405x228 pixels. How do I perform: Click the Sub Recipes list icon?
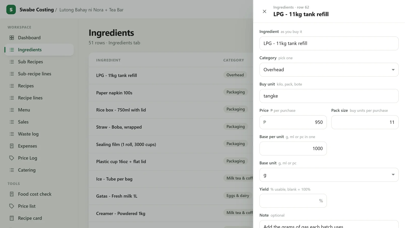point(12,62)
